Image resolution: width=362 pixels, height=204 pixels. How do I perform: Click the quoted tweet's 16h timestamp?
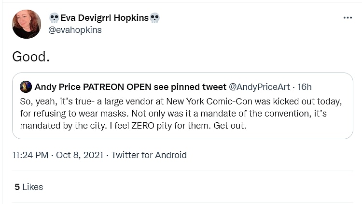[305, 87]
